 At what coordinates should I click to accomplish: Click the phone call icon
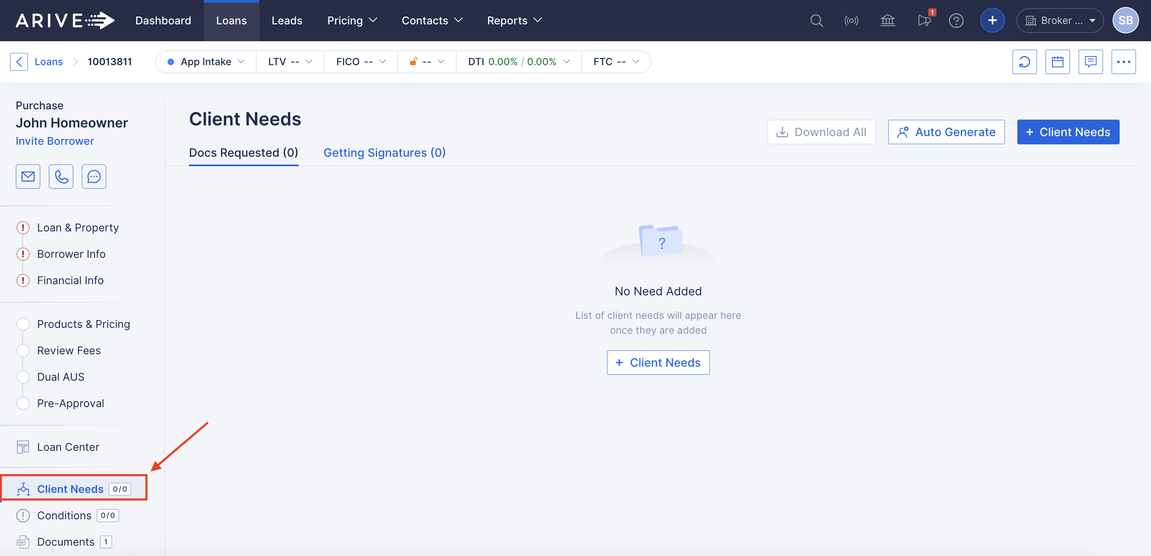tap(61, 177)
